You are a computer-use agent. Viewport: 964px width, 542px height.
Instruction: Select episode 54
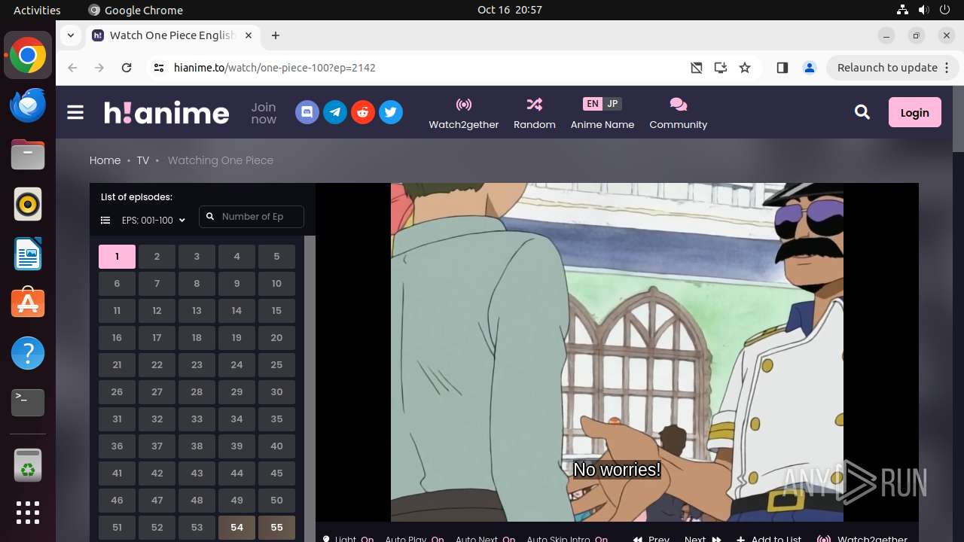click(x=236, y=528)
